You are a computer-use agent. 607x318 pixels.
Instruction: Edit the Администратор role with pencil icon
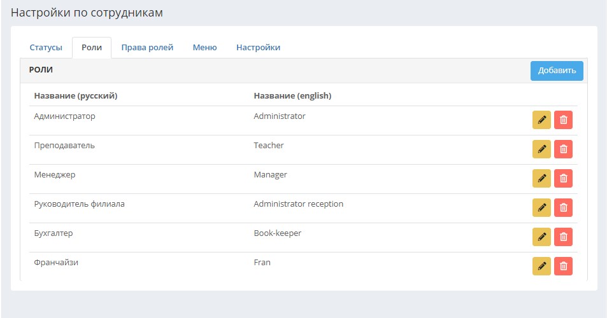[541, 120]
